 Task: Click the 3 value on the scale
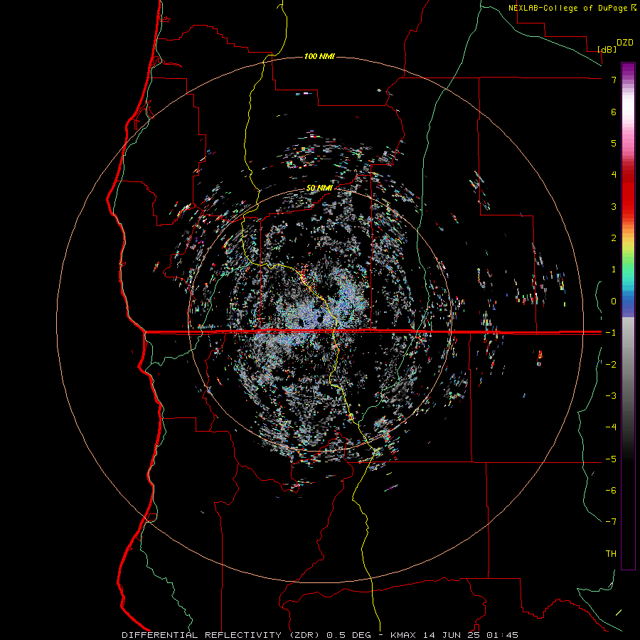tap(614, 206)
